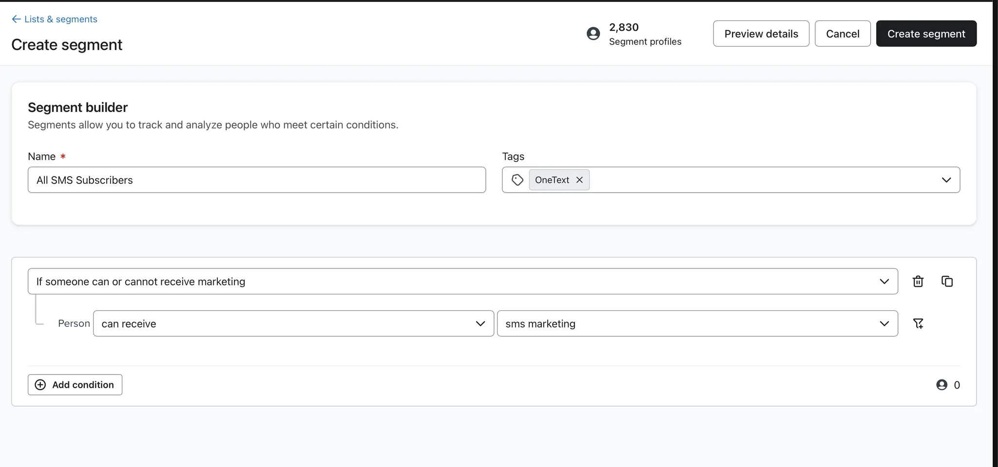
Task: Click the condition profile count icon
Action: (x=942, y=385)
